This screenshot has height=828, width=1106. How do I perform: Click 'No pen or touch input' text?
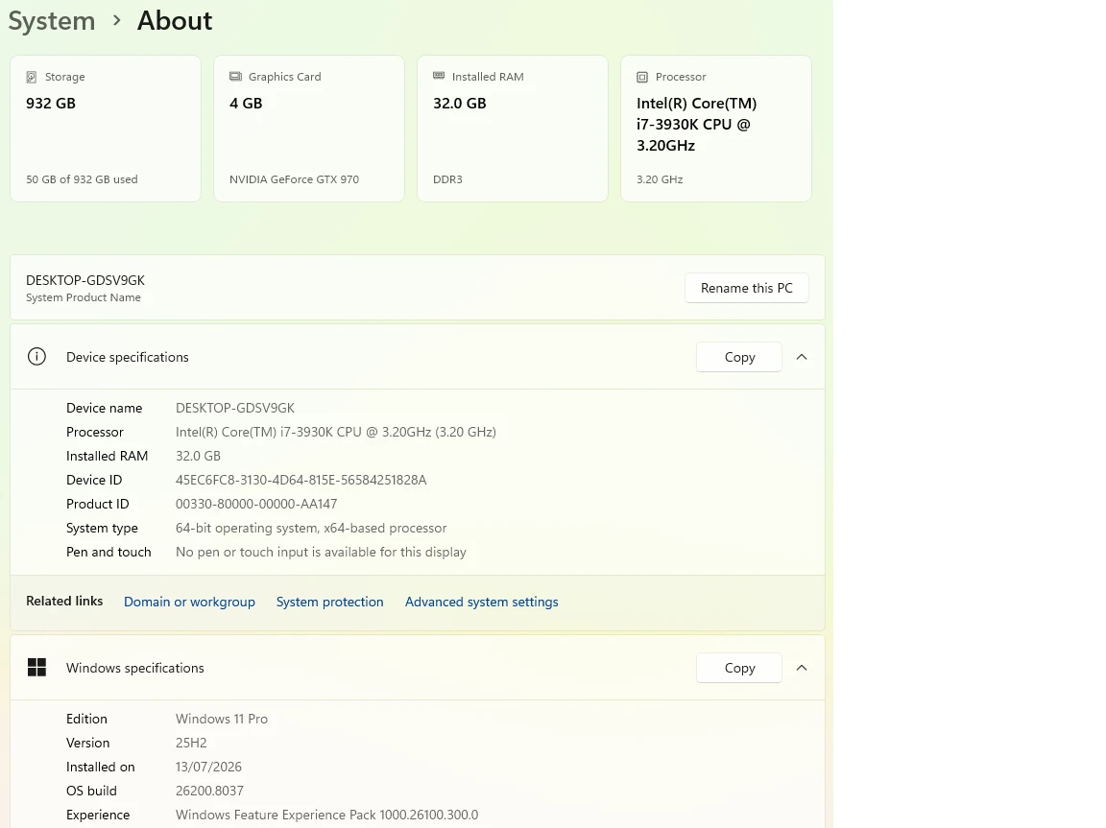coord(321,552)
